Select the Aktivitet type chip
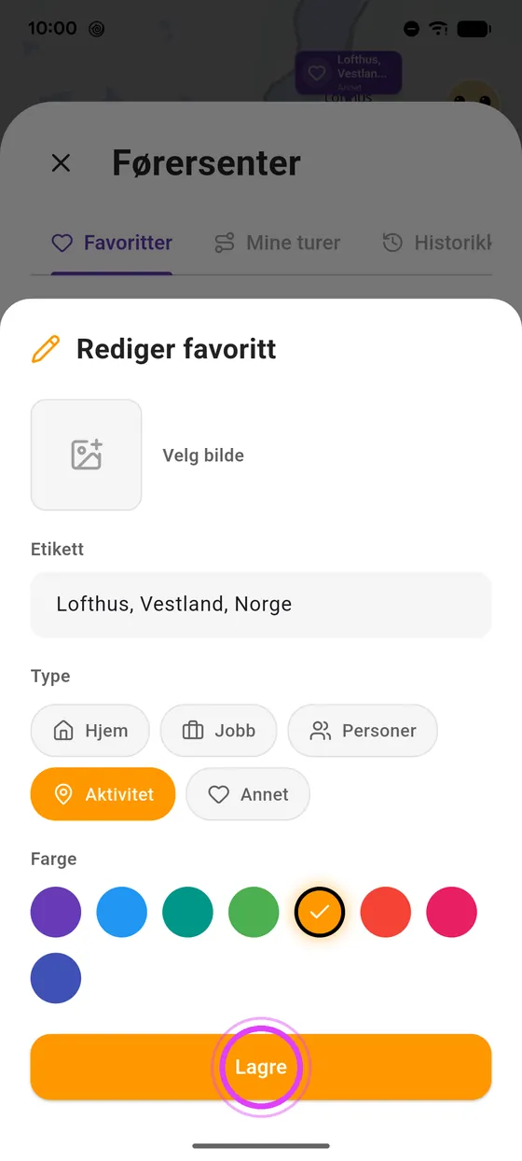522x1161 pixels. click(103, 794)
